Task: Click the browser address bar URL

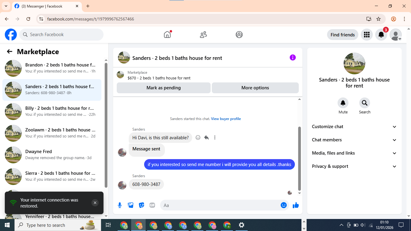Action: click(91, 19)
